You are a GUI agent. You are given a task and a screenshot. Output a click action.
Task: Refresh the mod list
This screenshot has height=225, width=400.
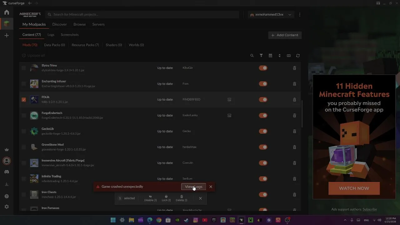coord(298,56)
